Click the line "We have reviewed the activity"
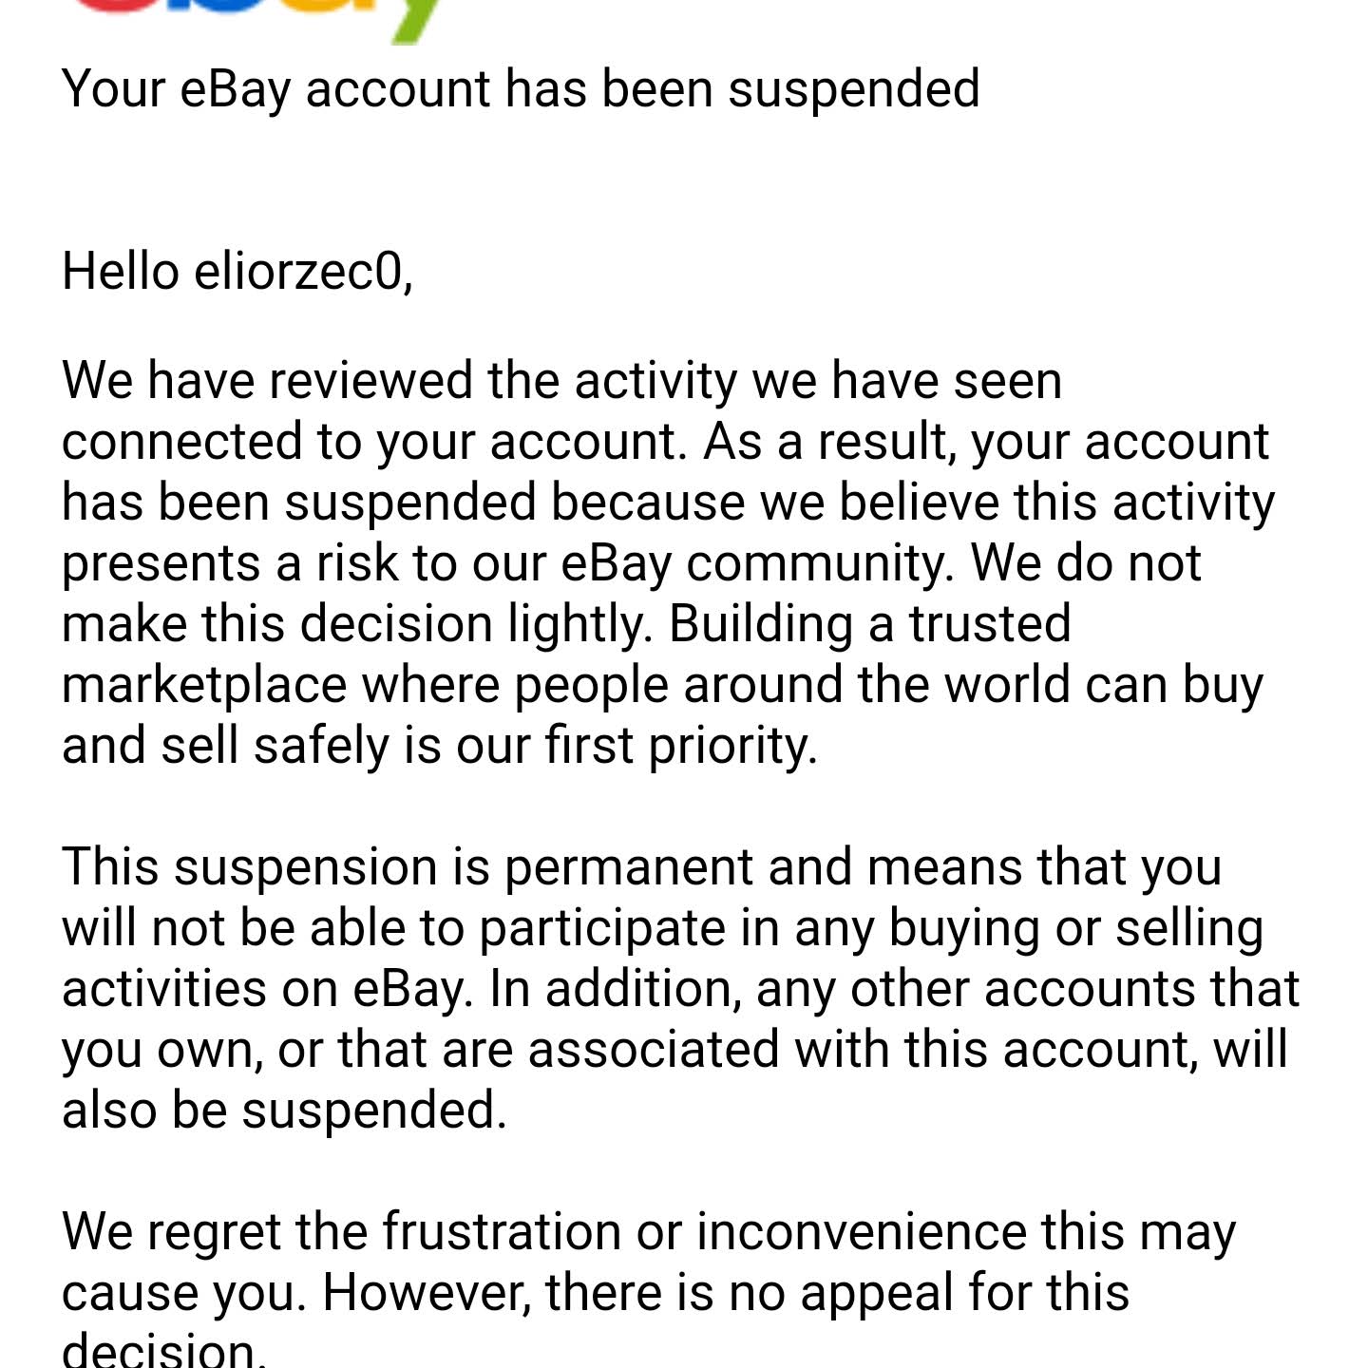Viewport: 1368px width, 1368px height. (x=560, y=381)
